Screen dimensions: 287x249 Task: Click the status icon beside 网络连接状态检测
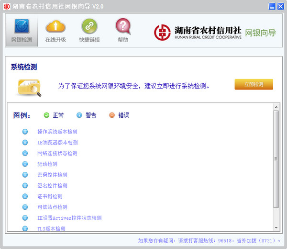[25, 153]
